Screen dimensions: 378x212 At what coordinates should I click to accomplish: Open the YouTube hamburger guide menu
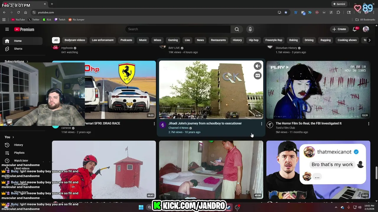point(7,29)
